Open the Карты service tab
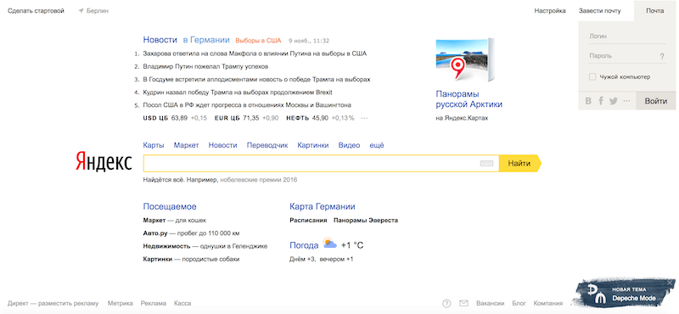The image size is (679, 314). [154, 145]
